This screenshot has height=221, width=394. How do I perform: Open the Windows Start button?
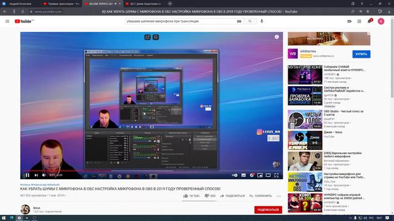[4, 218]
